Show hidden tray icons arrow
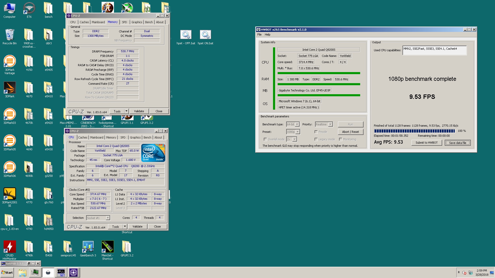The height and width of the screenshot is (278, 495). click(x=459, y=272)
